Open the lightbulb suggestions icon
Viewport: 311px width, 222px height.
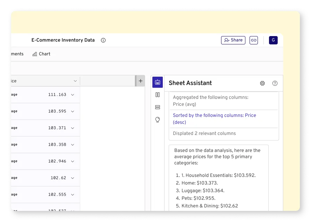[158, 120]
